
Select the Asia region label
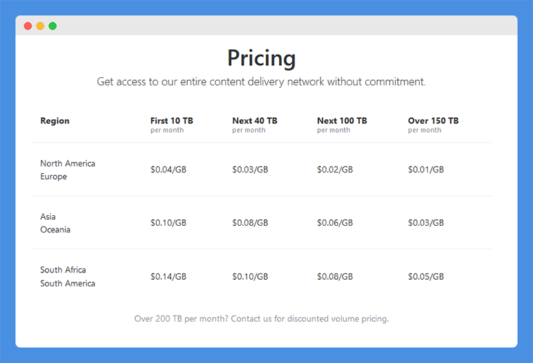click(48, 216)
